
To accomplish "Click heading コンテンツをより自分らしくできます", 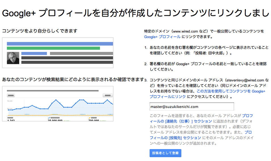I will tap(40, 31).
